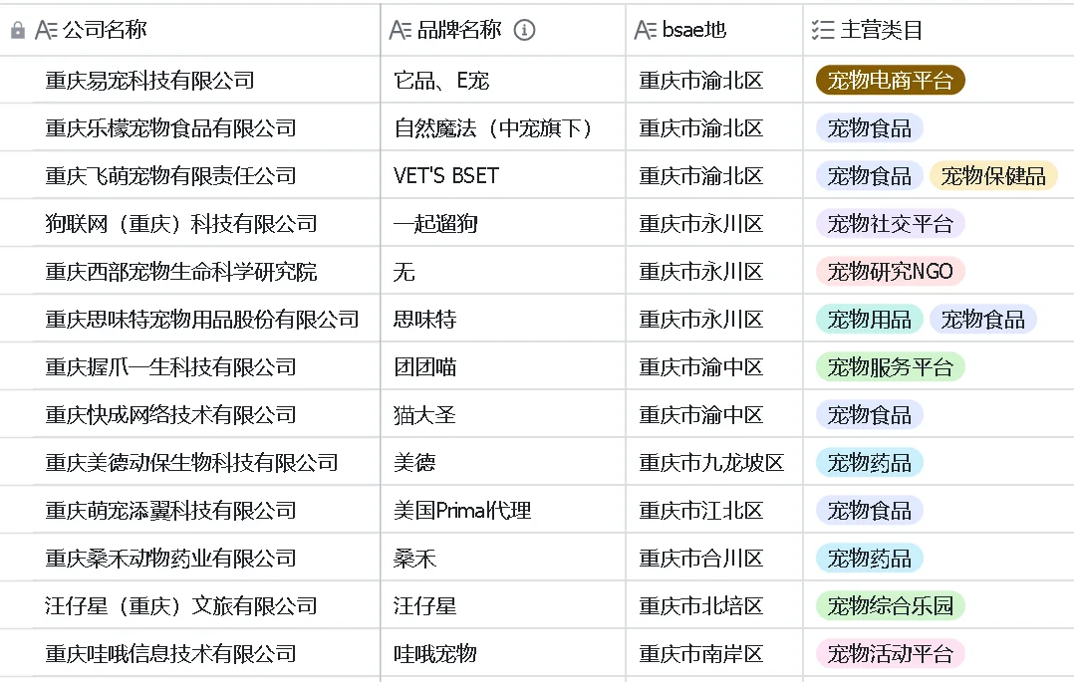Click 宠物药品 tag in 桑禾 row
1074x682 pixels.
pyautogui.click(x=869, y=559)
